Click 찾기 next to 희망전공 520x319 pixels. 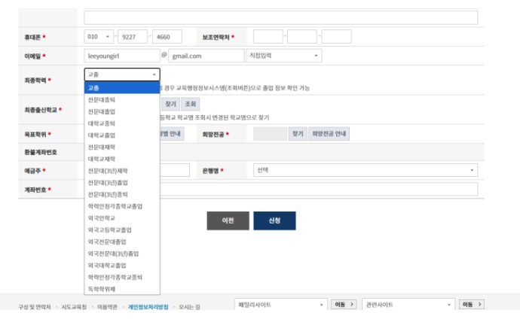[x=298, y=134]
